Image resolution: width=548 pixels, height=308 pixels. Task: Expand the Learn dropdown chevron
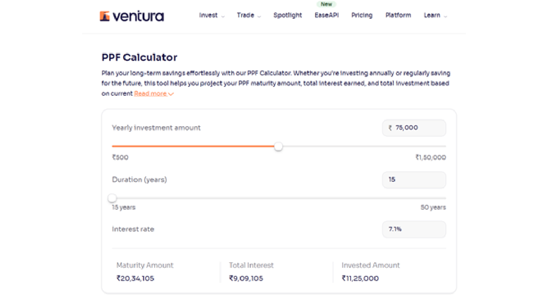[x=445, y=16]
